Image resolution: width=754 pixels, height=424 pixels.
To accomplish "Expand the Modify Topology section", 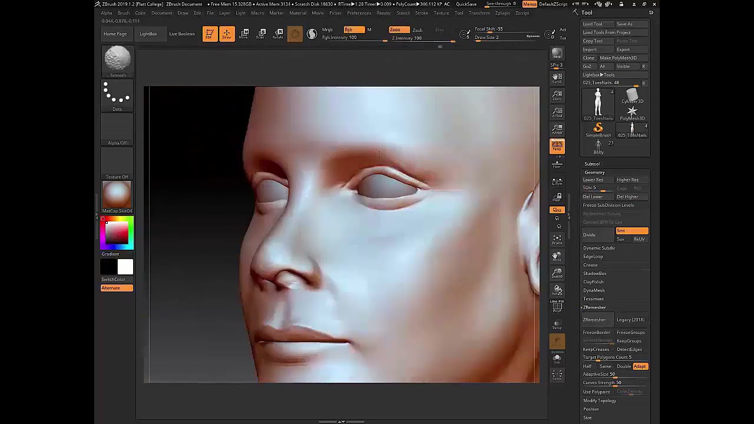I will coord(600,401).
